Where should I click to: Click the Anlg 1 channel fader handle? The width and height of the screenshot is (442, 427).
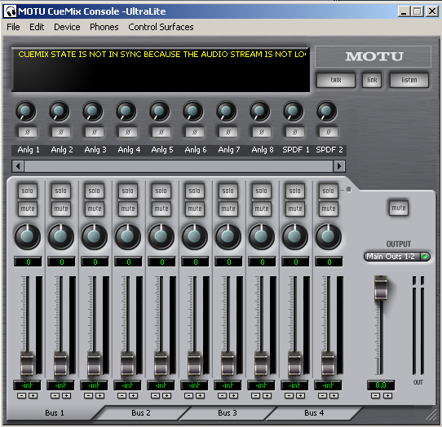28,363
